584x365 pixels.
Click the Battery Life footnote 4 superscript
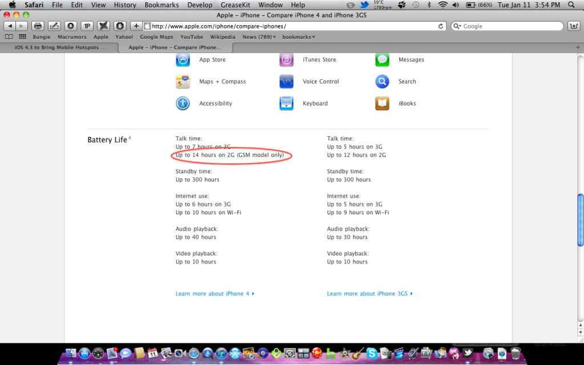[129, 138]
